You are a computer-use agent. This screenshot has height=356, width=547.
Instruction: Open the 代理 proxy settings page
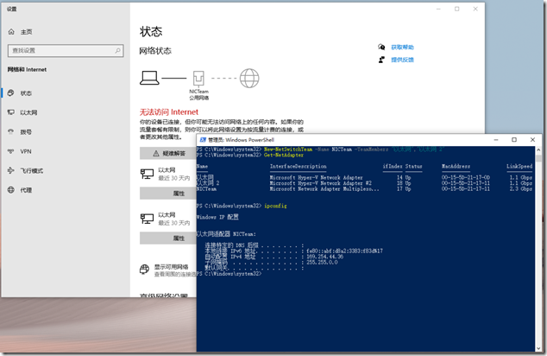pos(26,190)
